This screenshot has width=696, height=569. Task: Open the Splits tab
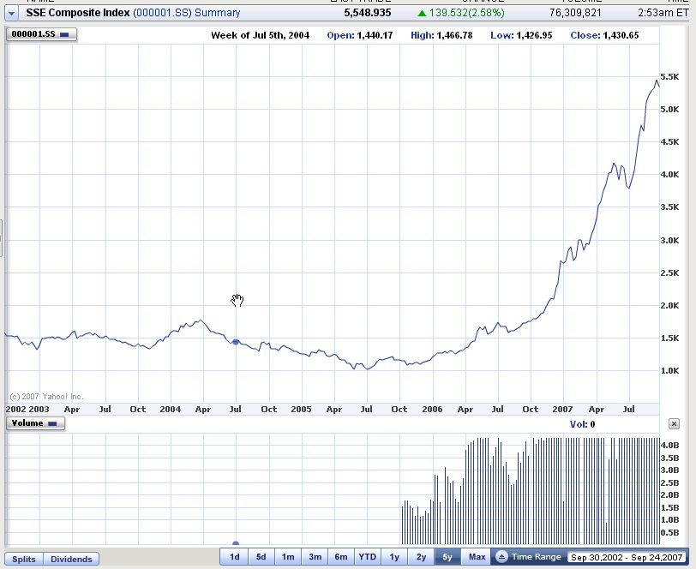click(24, 559)
